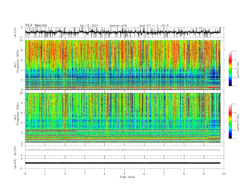
Task: Click the "ch.1(V)" waveform axis label
Action: pos(15,32)
